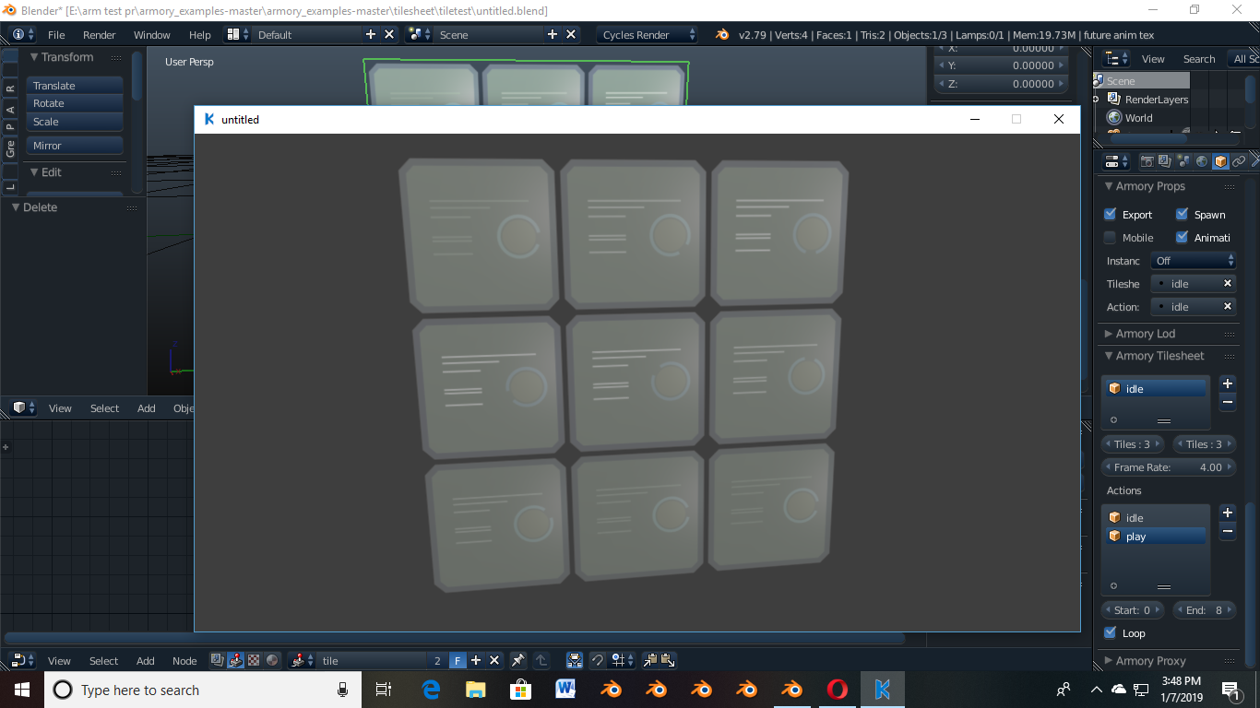Delete the current scene
The height and width of the screenshot is (708, 1260).
pos(571,35)
